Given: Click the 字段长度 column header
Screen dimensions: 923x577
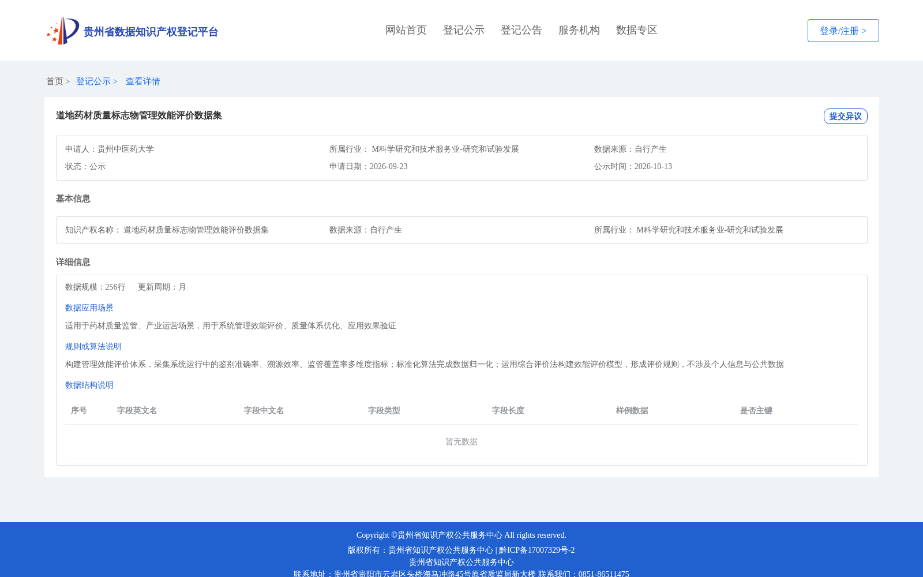Looking at the screenshot, I should (x=508, y=410).
